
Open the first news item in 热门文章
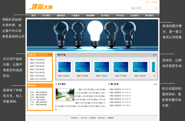click(x=120, y=89)
